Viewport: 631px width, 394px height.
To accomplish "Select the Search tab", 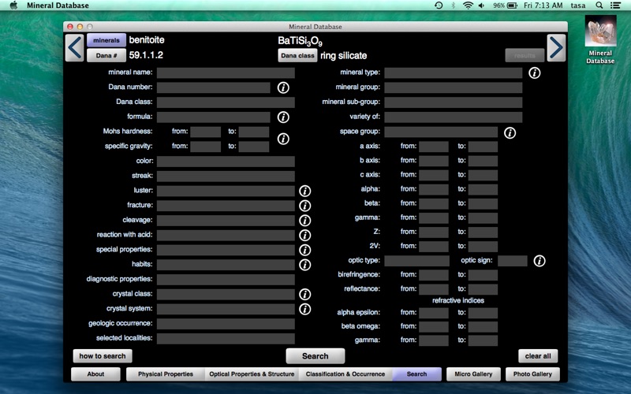I will 416,374.
